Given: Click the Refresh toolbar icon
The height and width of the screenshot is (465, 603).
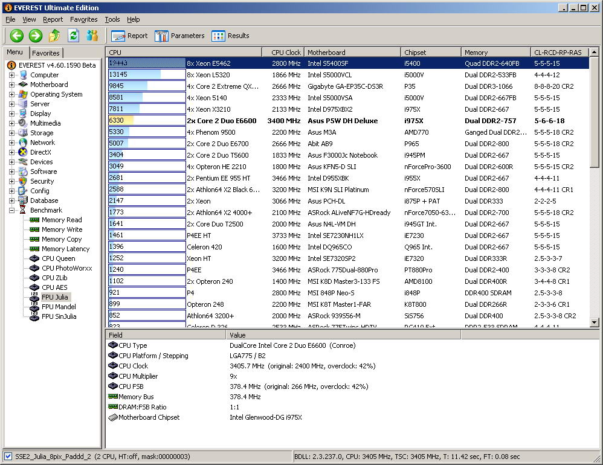Looking at the screenshot, I should click(x=74, y=36).
